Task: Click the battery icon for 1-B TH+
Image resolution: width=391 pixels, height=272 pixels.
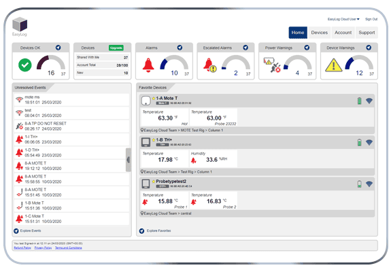Action: [359, 142]
